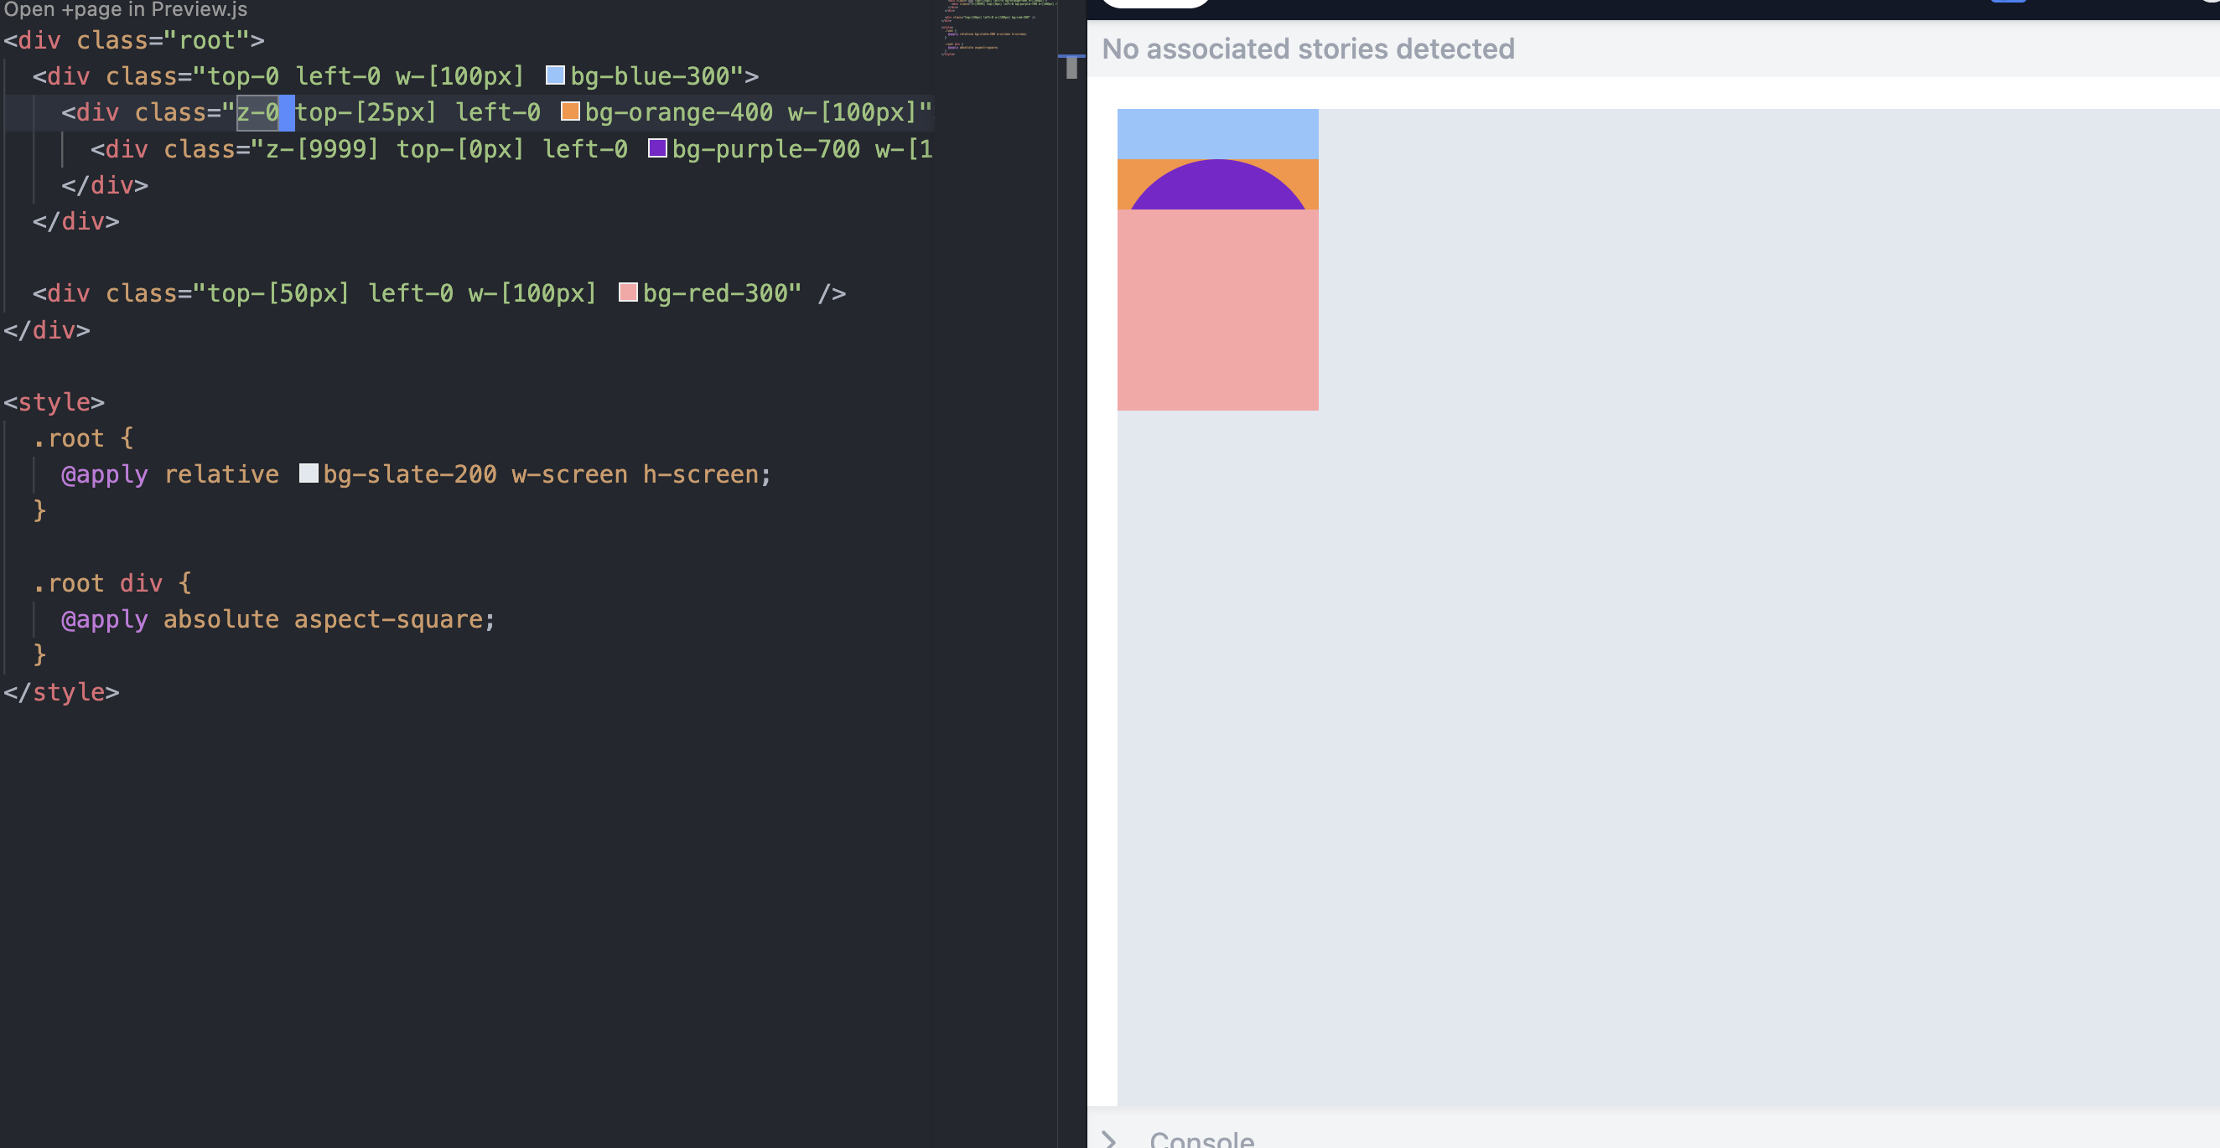Viewport: 2220px width, 1148px height.
Task: Place cursor on z-[9999] class text
Action: coord(321,149)
